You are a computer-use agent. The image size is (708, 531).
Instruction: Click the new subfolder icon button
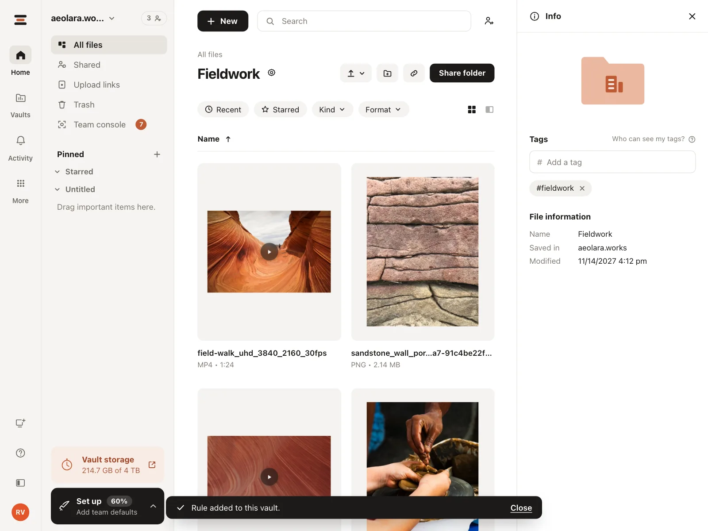click(x=387, y=73)
